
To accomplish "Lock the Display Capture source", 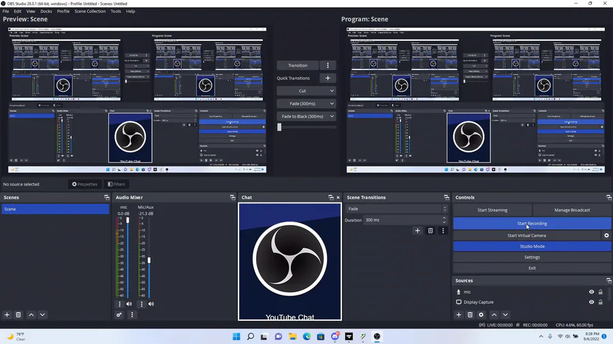I will 601,302.
